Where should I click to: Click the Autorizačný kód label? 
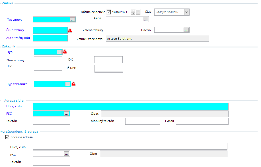pyautogui.click(x=18, y=38)
